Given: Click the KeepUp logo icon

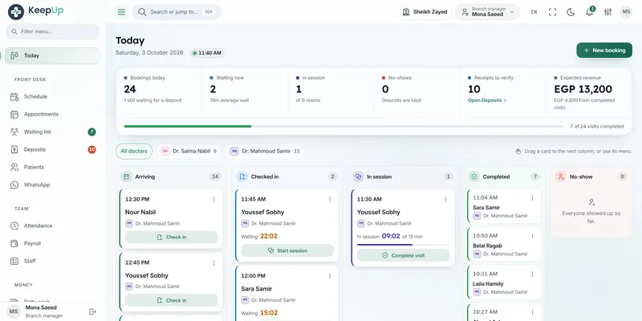Looking at the screenshot, I should 15,12.
